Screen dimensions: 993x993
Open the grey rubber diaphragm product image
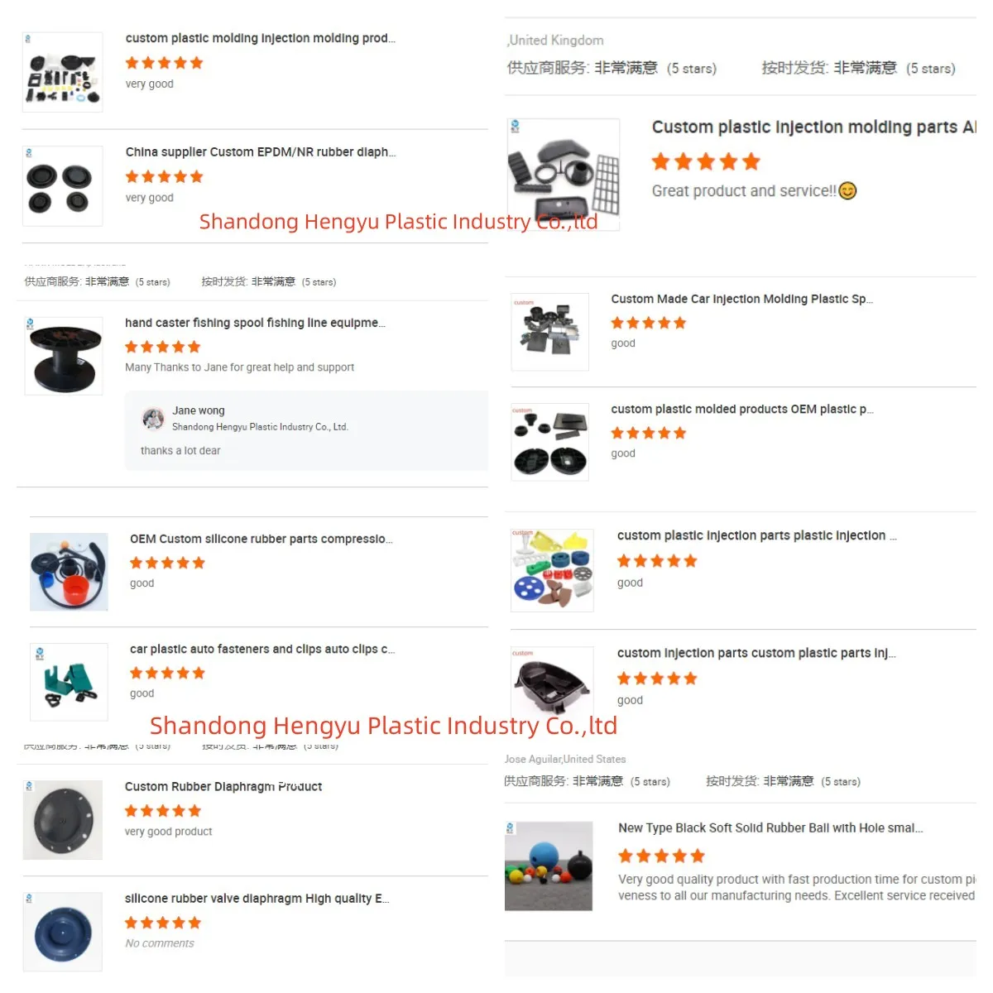click(63, 819)
